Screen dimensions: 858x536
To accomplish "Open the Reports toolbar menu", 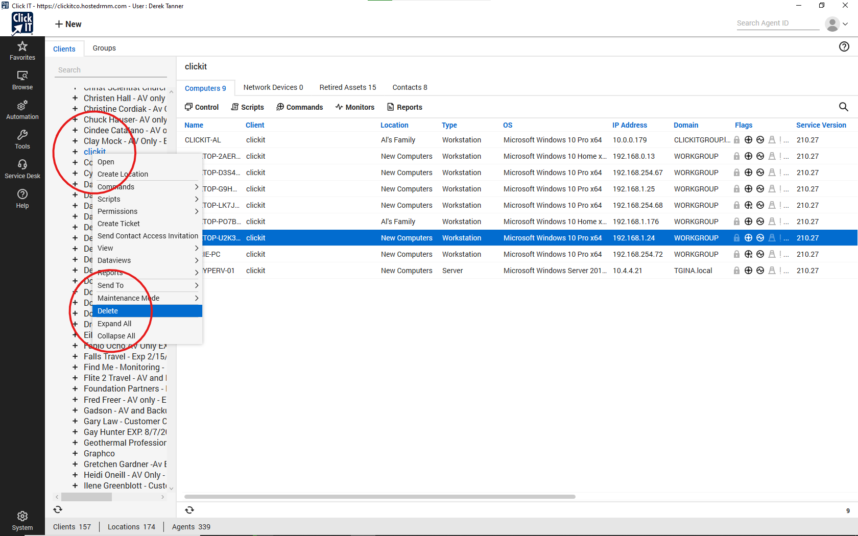I will click(405, 107).
